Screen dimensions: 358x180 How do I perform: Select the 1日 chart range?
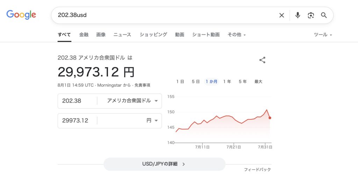pyautogui.click(x=180, y=82)
